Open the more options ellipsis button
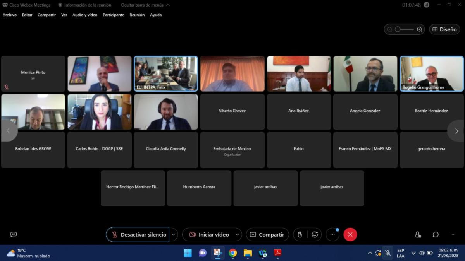This screenshot has width=465, height=261. tap(332, 234)
